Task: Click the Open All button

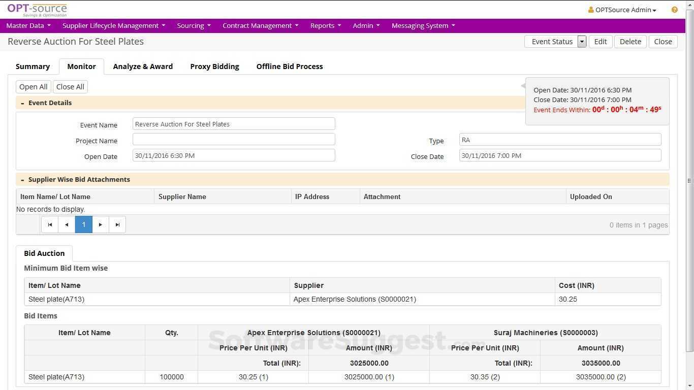Action: [34, 87]
